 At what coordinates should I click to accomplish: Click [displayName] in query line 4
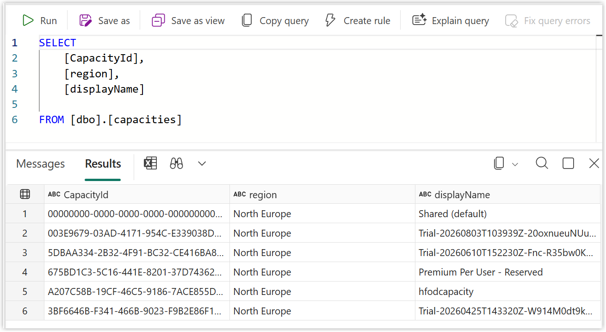(x=104, y=89)
